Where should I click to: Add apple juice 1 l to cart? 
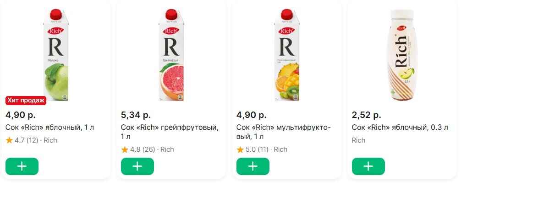pyautogui.click(x=22, y=166)
